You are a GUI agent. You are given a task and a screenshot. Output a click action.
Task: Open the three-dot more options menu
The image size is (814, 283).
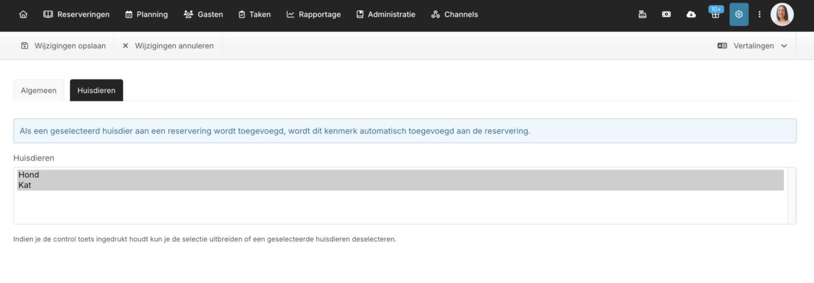pos(759,15)
